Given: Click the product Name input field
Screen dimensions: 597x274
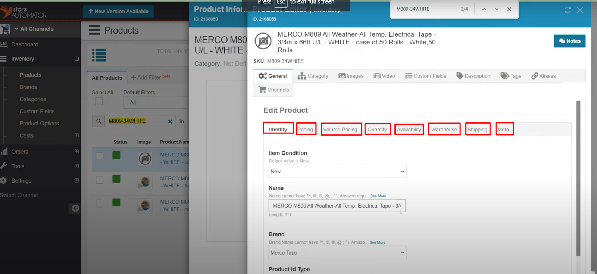Looking at the screenshot, I should (x=337, y=206).
